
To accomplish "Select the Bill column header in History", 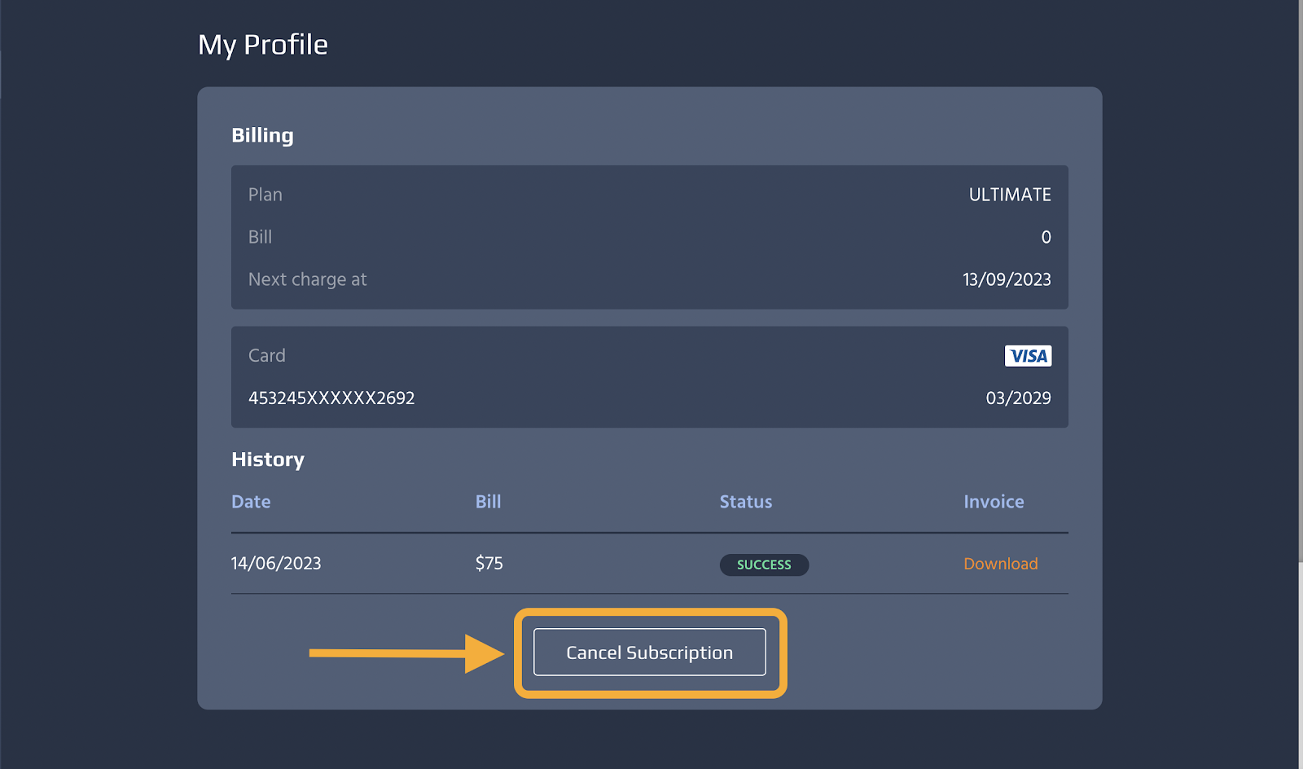I will click(488, 502).
